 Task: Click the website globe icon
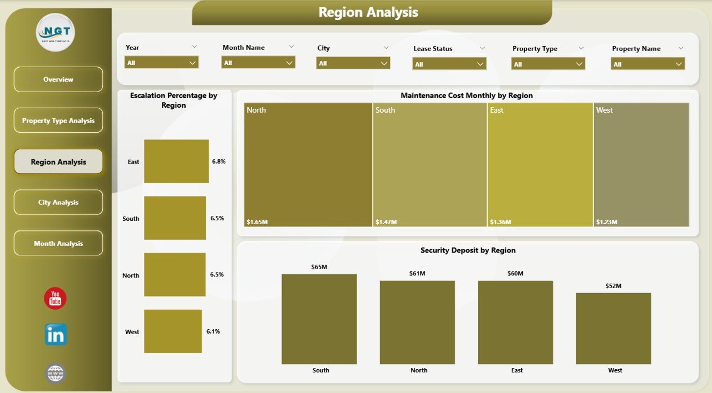(x=56, y=372)
